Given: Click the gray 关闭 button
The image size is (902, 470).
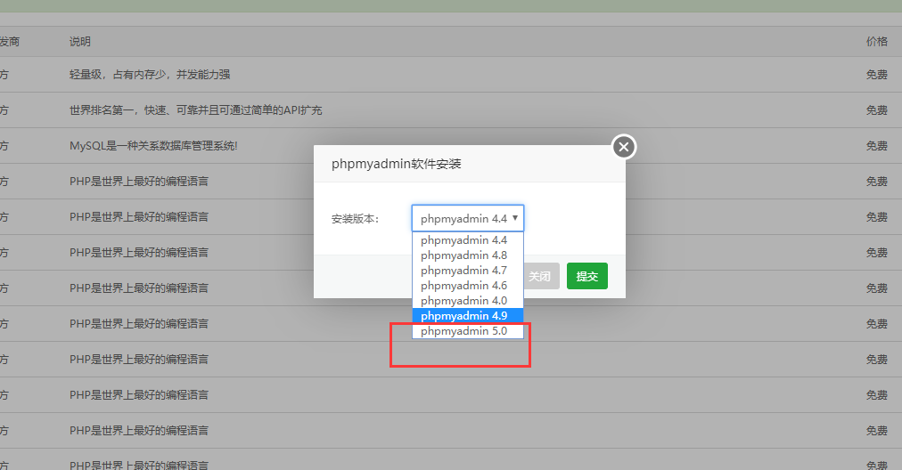Looking at the screenshot, I should 541,276.
